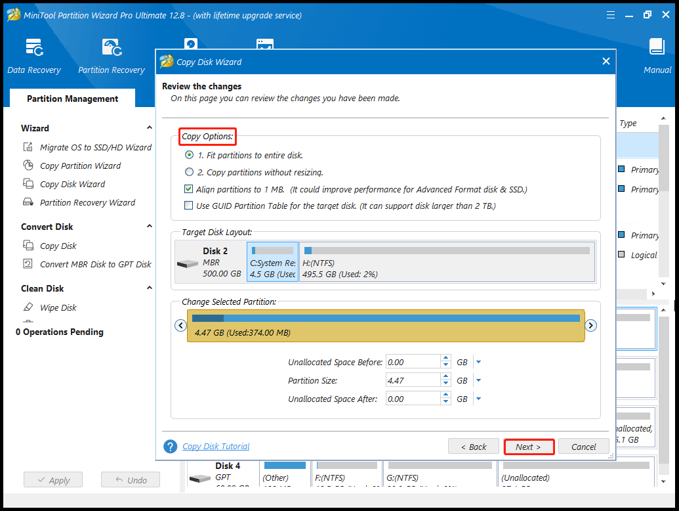679x511 pixels.
Task: Click the help question mark icon
Action: point(170,447)
